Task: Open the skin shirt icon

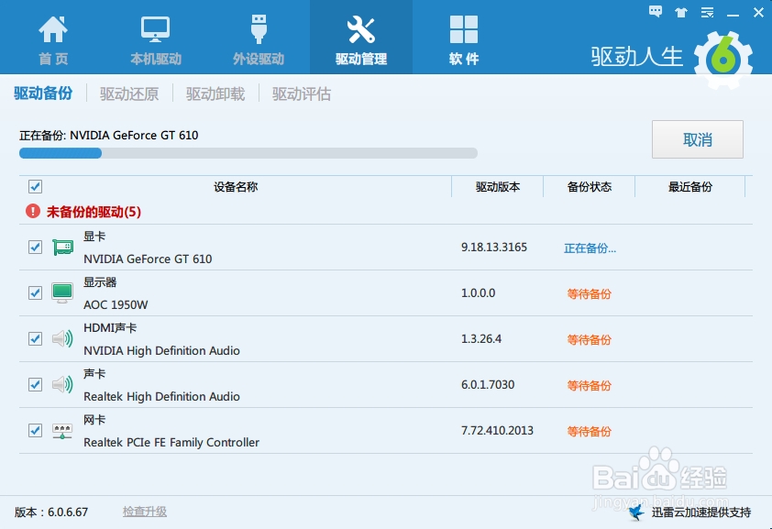Action: (681, 12)
